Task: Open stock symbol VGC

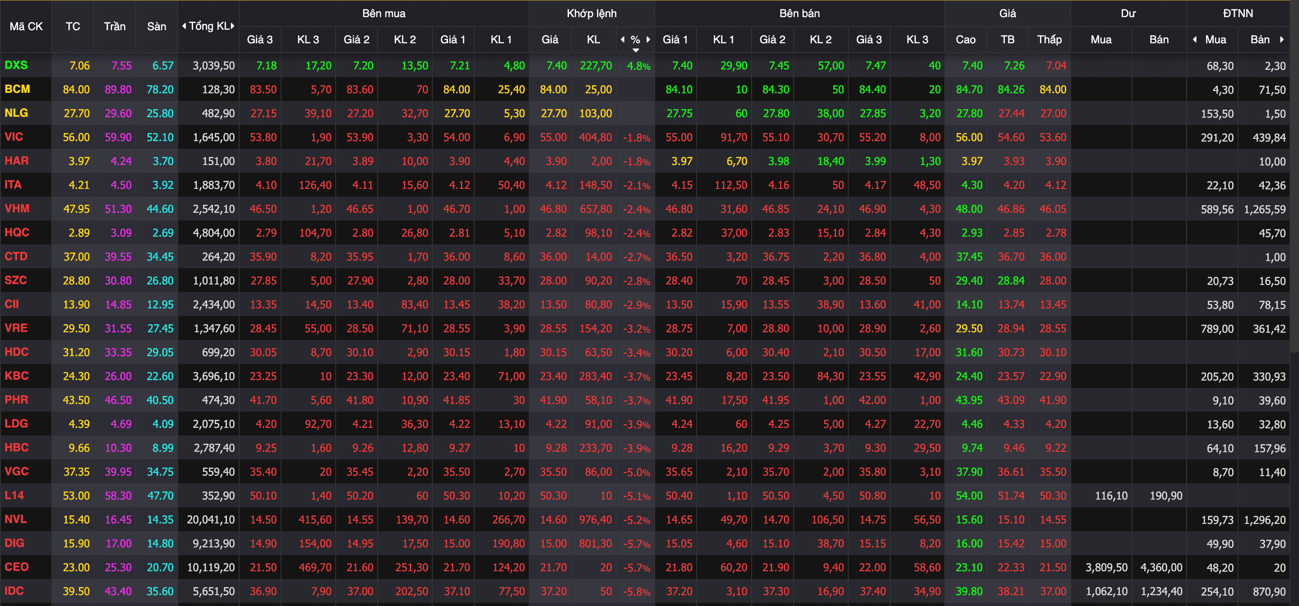Action: [x=17, y=471]
